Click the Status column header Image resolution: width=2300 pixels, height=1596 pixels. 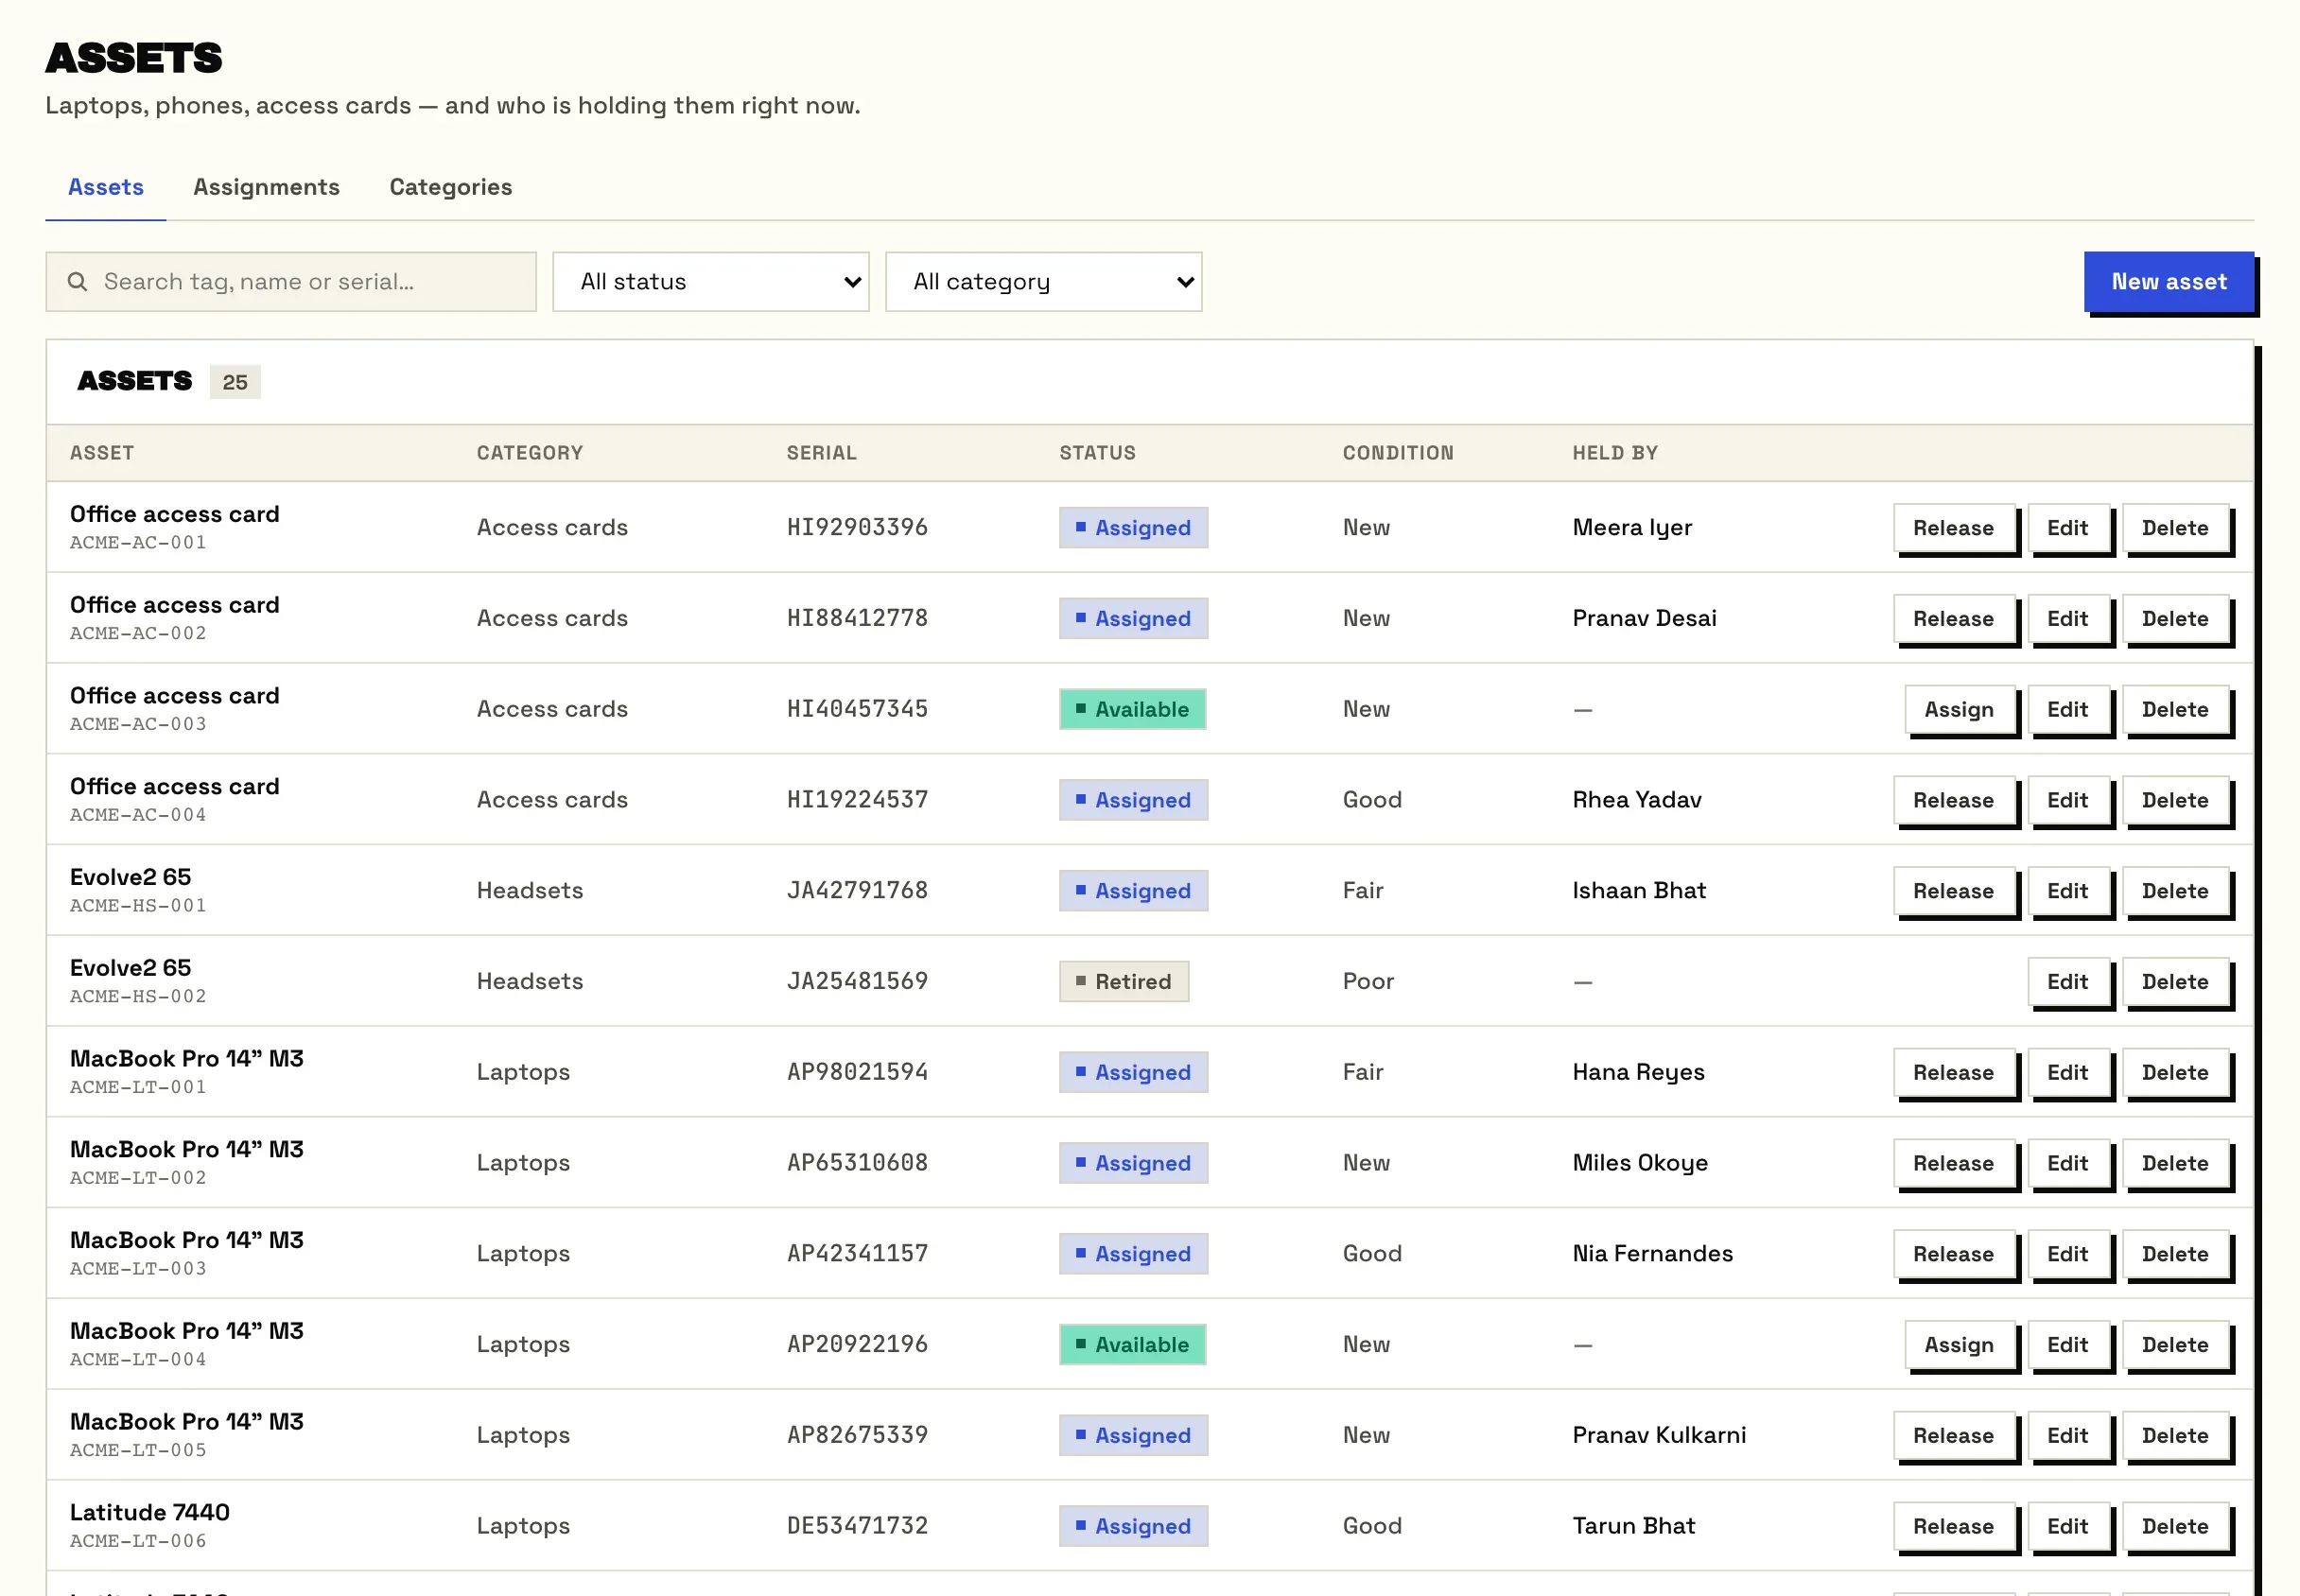click(x=1097, y=453)
